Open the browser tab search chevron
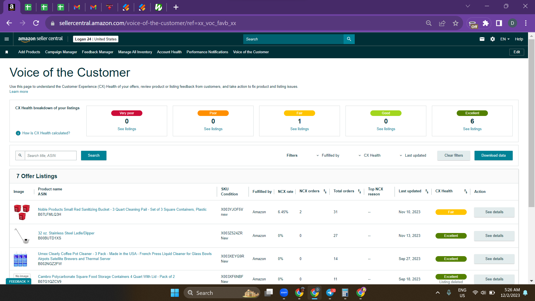Viewport: 535px width, 301px height. (x=468, y=6)
